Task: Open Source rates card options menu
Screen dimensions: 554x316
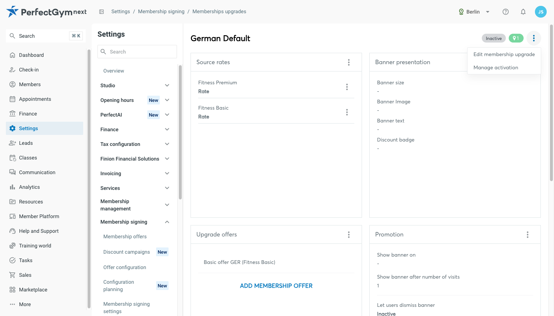Action: pos(349,62)
